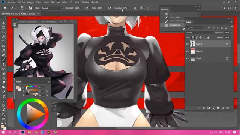
Task: Toggle lock position
Action: point(201,37)
